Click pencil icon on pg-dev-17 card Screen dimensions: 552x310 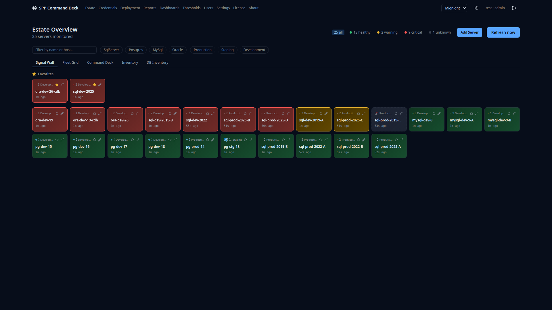137,140
